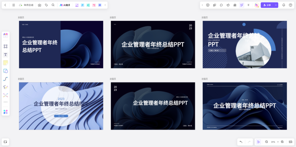Image resolution: width=296 pixels, height=147 pixels.
Task: Click the 分享 share button
Action: click(x=267, y=5)
